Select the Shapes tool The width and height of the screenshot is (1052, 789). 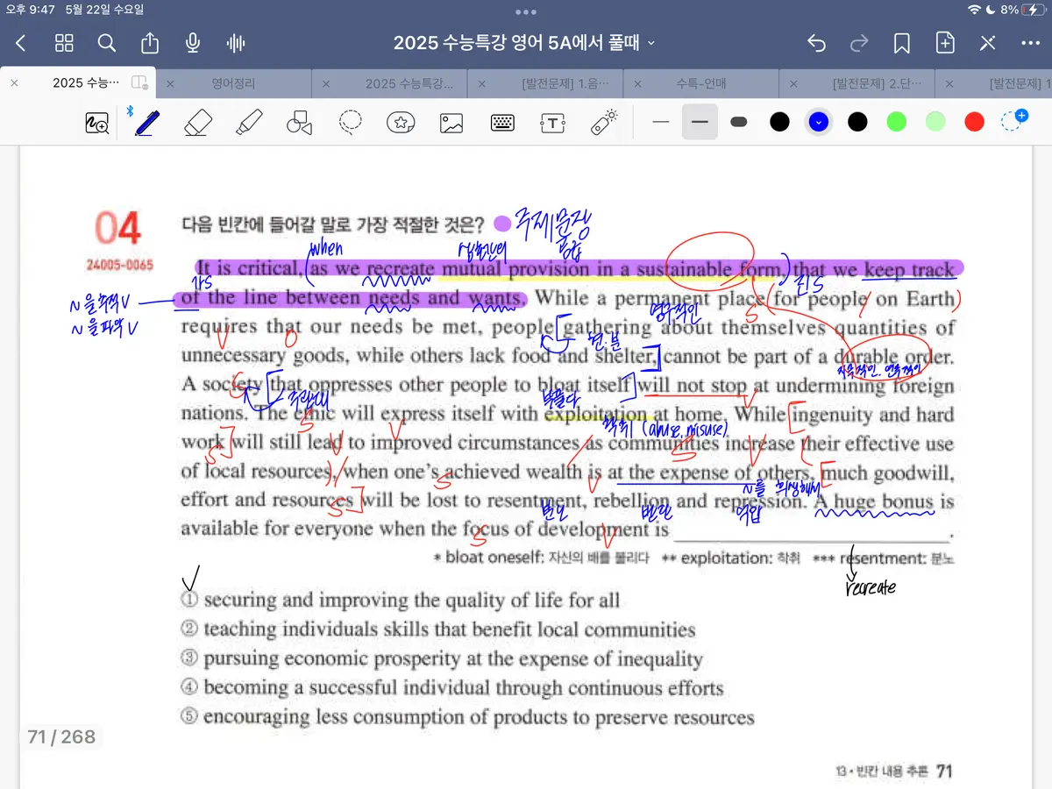point(300,123)
